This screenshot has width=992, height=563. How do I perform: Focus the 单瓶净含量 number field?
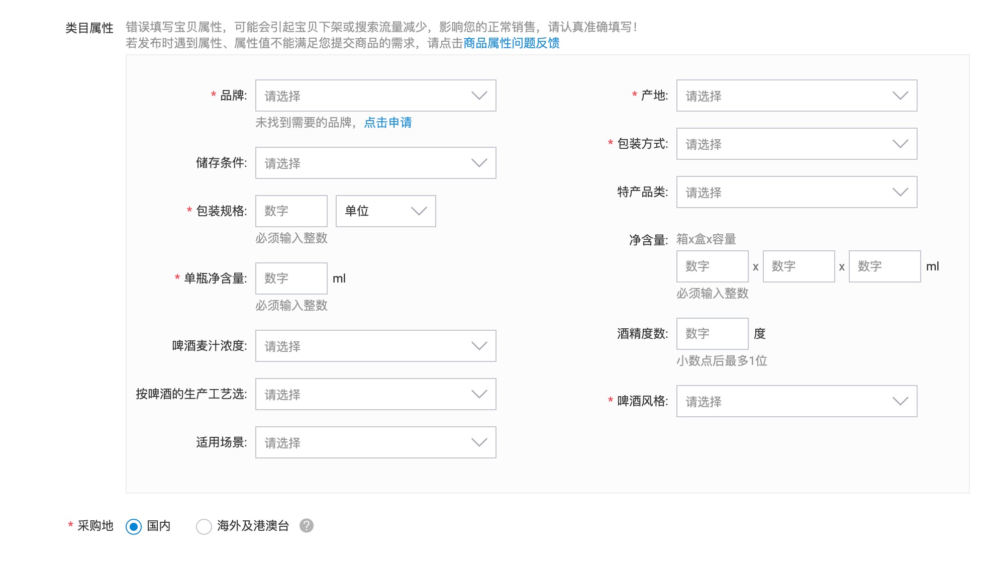[x=291, y=278]
